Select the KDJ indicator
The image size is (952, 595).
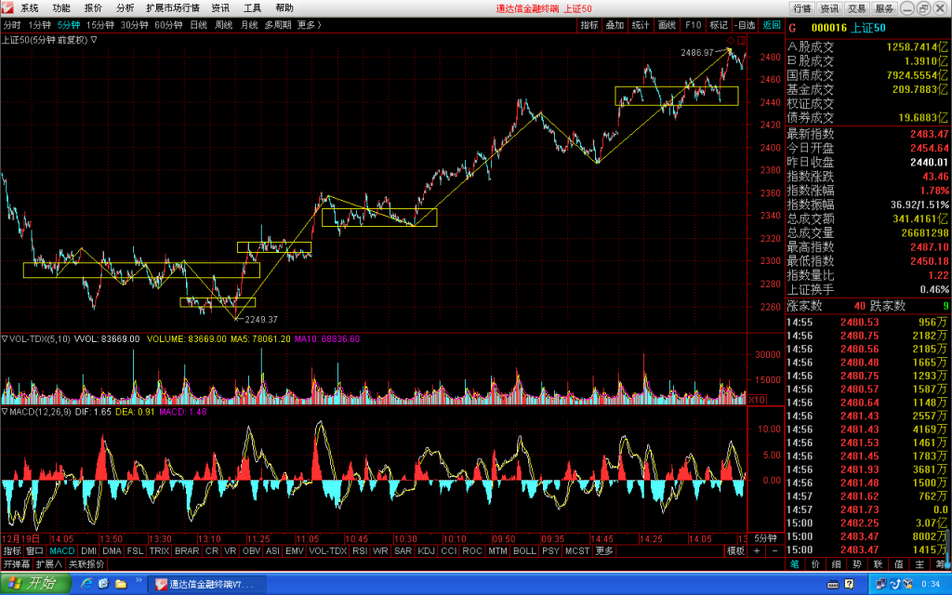point(426,550)
